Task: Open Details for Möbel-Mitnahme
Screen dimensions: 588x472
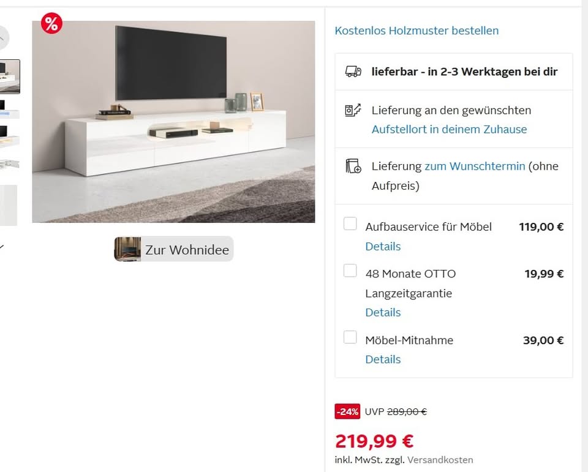Action: pyautogui.click(x=383, y=359)
